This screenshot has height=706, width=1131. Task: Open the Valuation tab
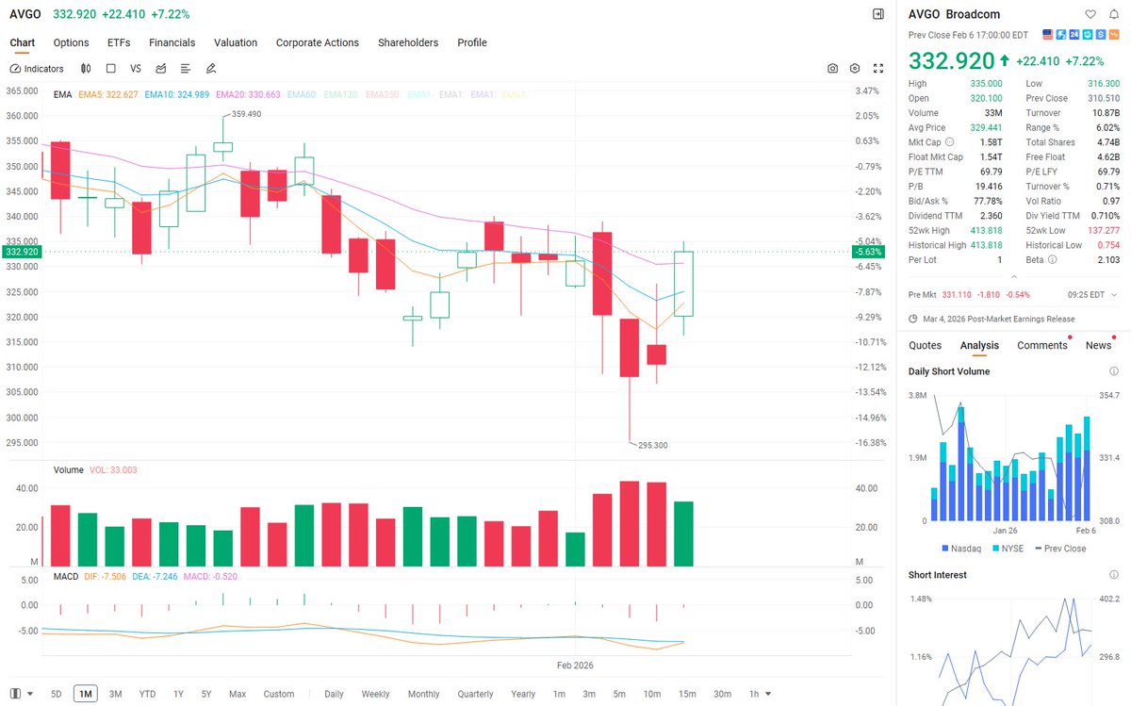236,42
